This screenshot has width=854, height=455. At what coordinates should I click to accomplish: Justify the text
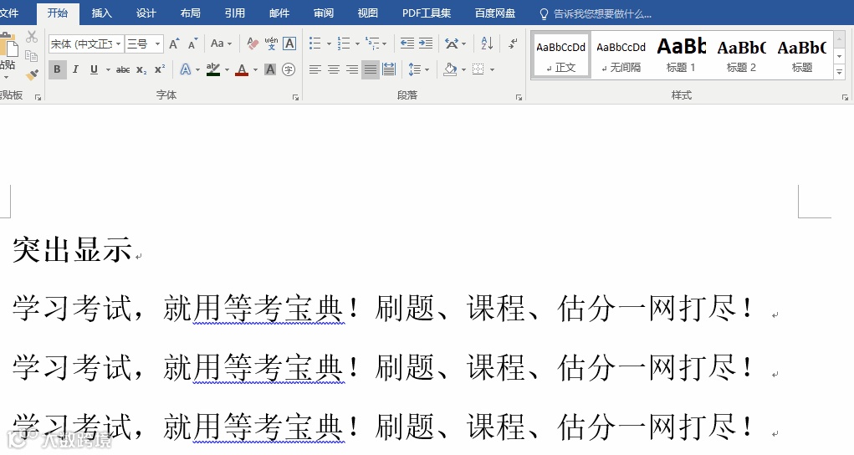tap(371, 69)
